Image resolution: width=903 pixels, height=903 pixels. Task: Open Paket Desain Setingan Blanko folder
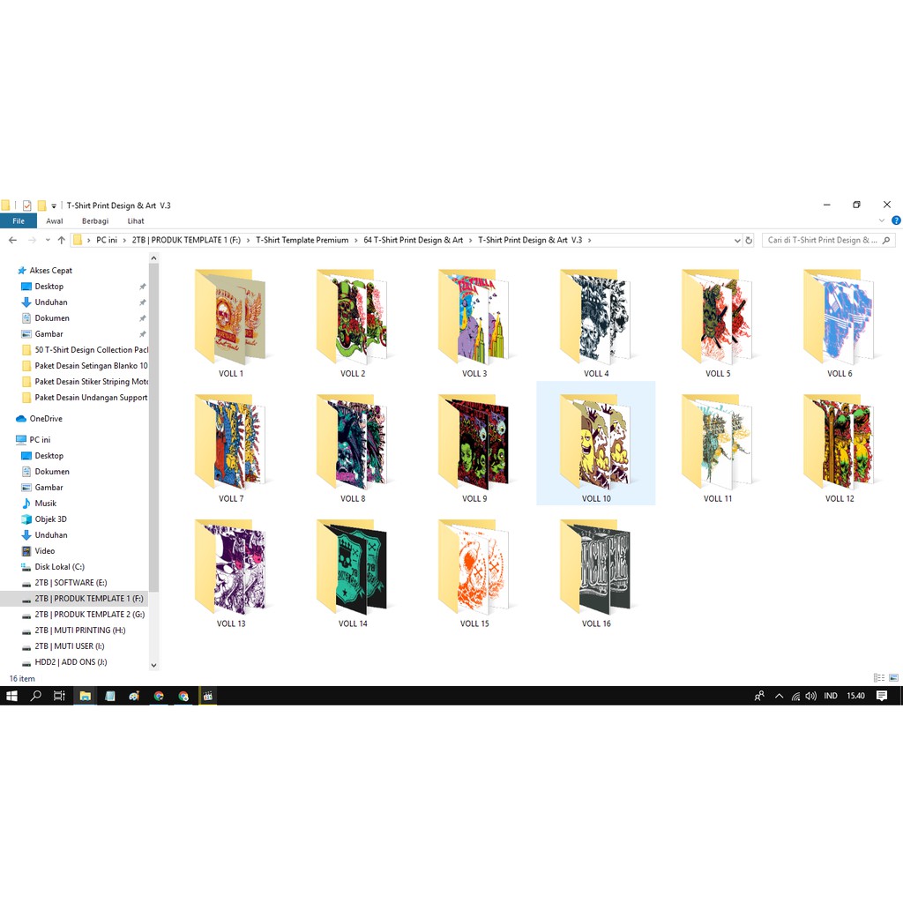(85, 366)
